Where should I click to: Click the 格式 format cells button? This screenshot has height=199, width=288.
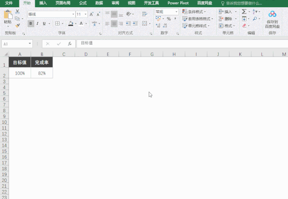(x=227, y=26)
